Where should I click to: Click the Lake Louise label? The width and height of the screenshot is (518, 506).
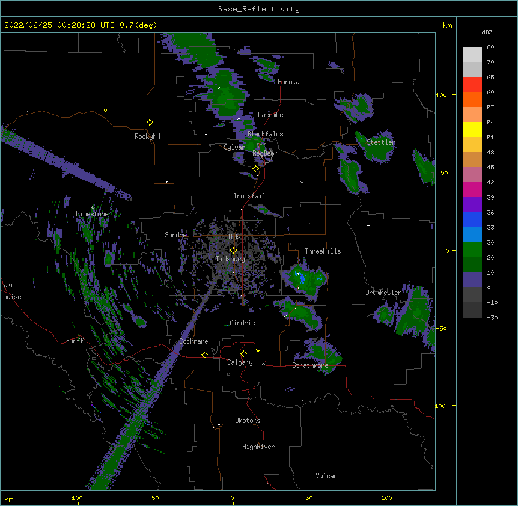[x=11, y=291]
